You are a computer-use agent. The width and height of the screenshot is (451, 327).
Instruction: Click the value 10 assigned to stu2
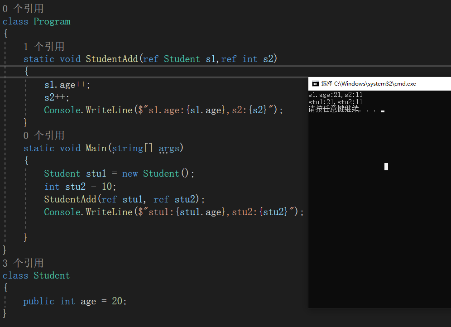tap(107, 186)
